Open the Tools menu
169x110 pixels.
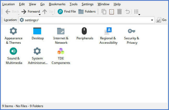[74, 4]
